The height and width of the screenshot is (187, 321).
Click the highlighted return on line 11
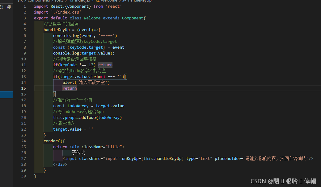point(105,65)
